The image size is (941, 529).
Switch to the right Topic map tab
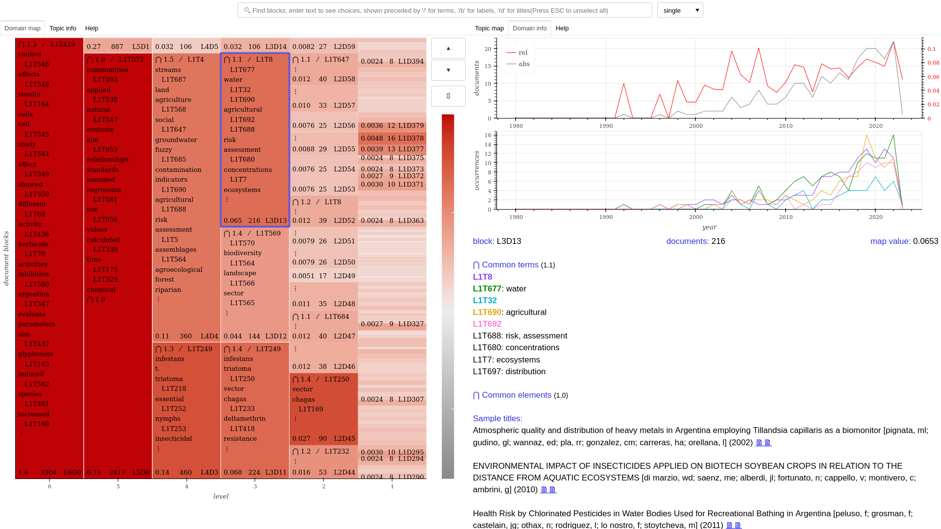tap(489, 28)
